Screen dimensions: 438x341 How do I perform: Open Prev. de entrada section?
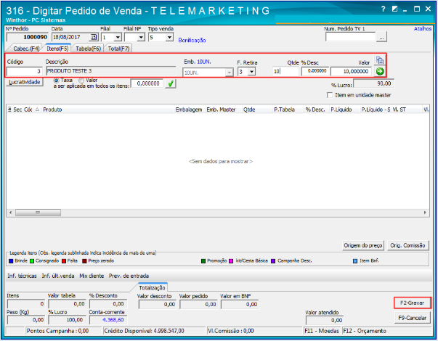[129, 276]
